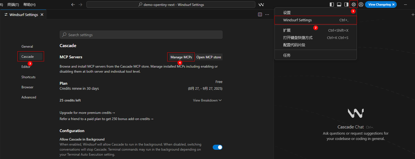Close the Windsurf Settings tab
The image size is (415, 159).
[42, 15]
